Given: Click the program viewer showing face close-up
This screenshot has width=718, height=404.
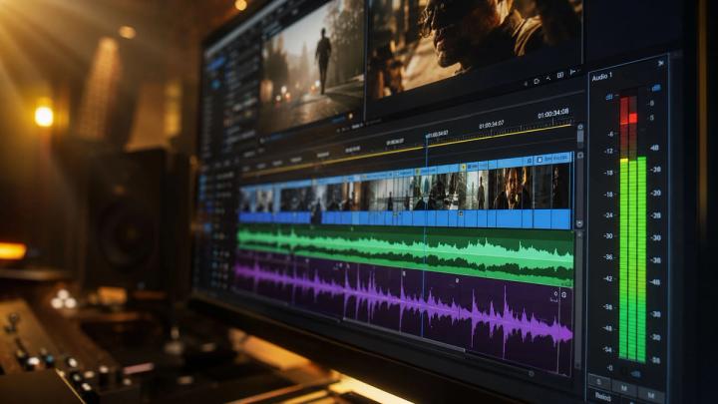Looking at the screenshot, I should click(x=476, y=46).
